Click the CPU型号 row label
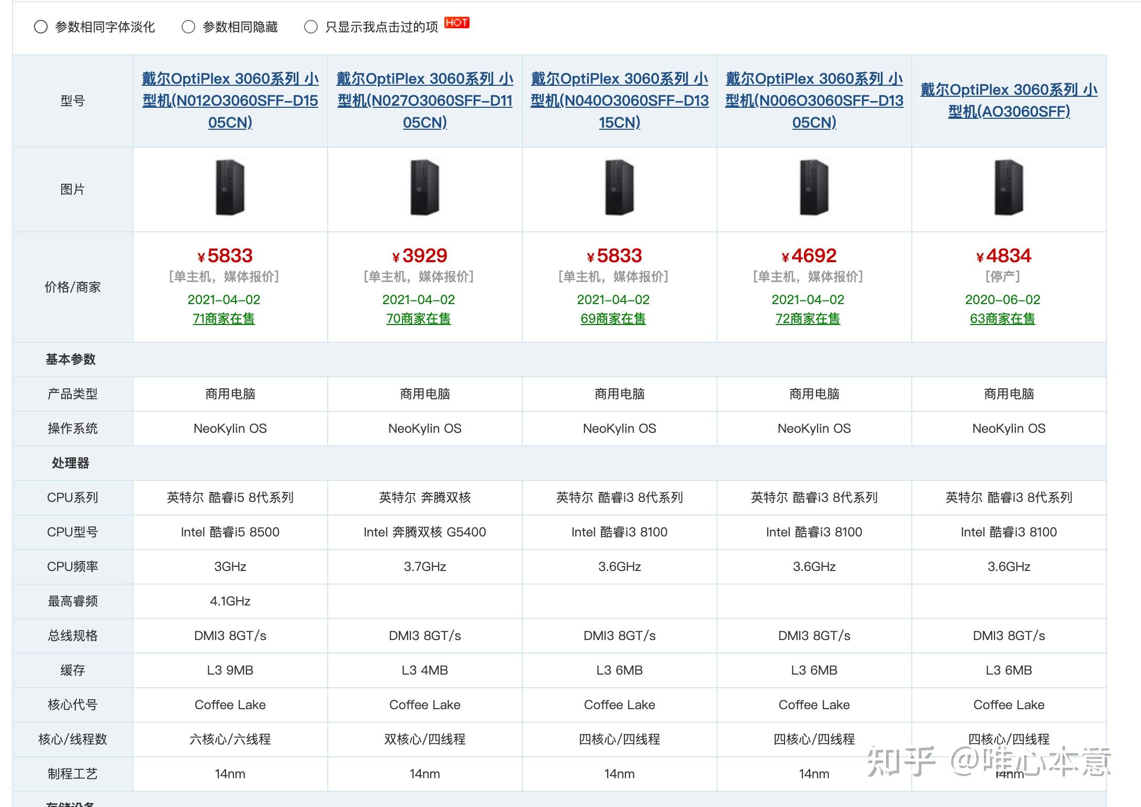1141x807 pixels. coord(73,532)
